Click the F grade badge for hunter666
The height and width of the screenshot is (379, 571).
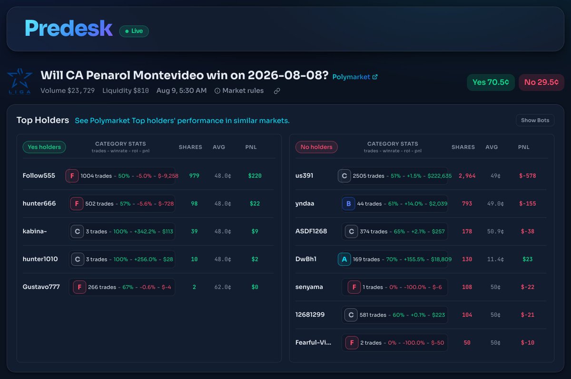point(77,203)
